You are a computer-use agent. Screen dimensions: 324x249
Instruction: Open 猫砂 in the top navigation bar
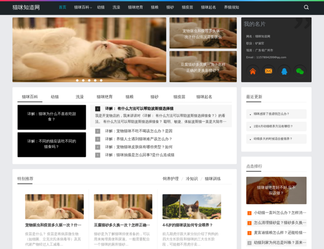point(170,7)
